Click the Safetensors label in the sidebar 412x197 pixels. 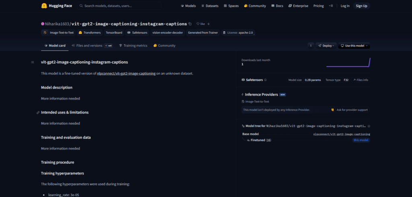254,80
